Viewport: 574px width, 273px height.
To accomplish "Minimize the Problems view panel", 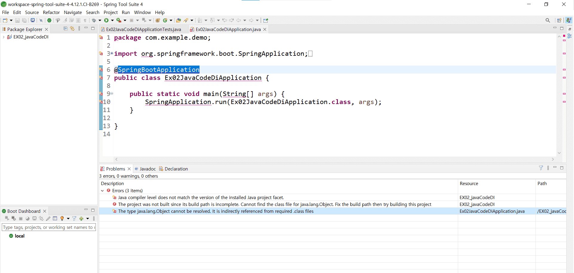I will 555,167.
